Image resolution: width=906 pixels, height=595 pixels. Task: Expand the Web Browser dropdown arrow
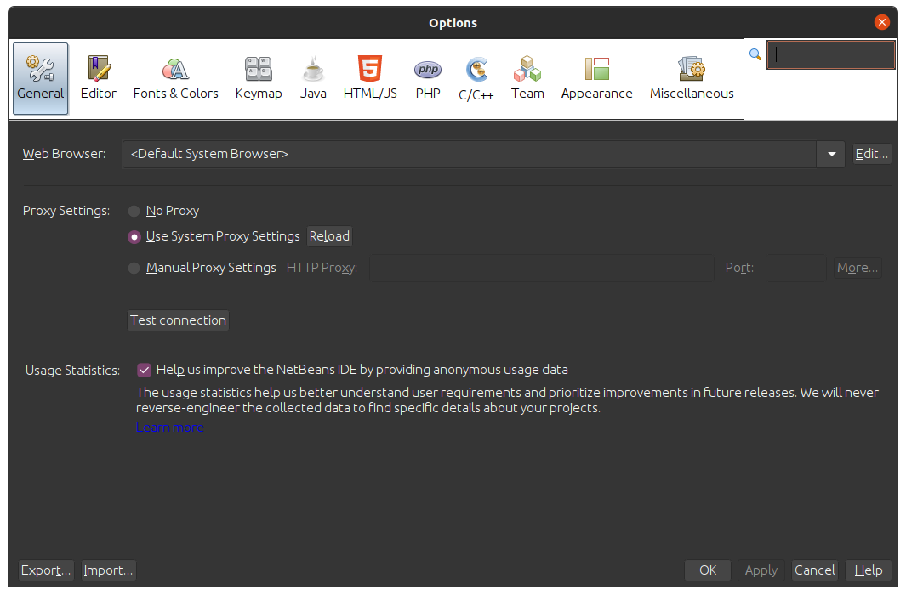click(831, 154)
